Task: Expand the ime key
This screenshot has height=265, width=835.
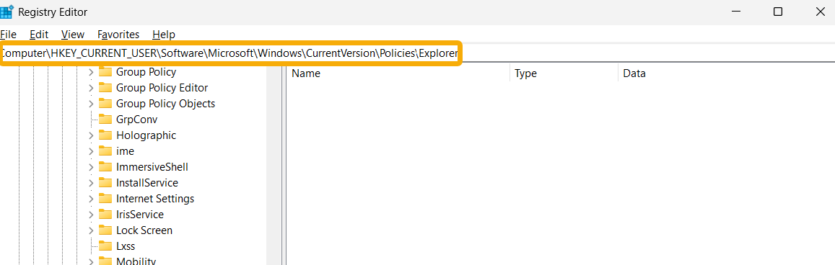Action: pos(91,151)
